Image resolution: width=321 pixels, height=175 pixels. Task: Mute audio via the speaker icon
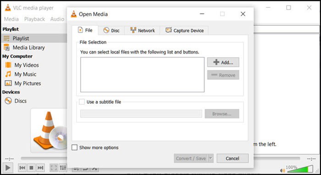pos(282,170)
